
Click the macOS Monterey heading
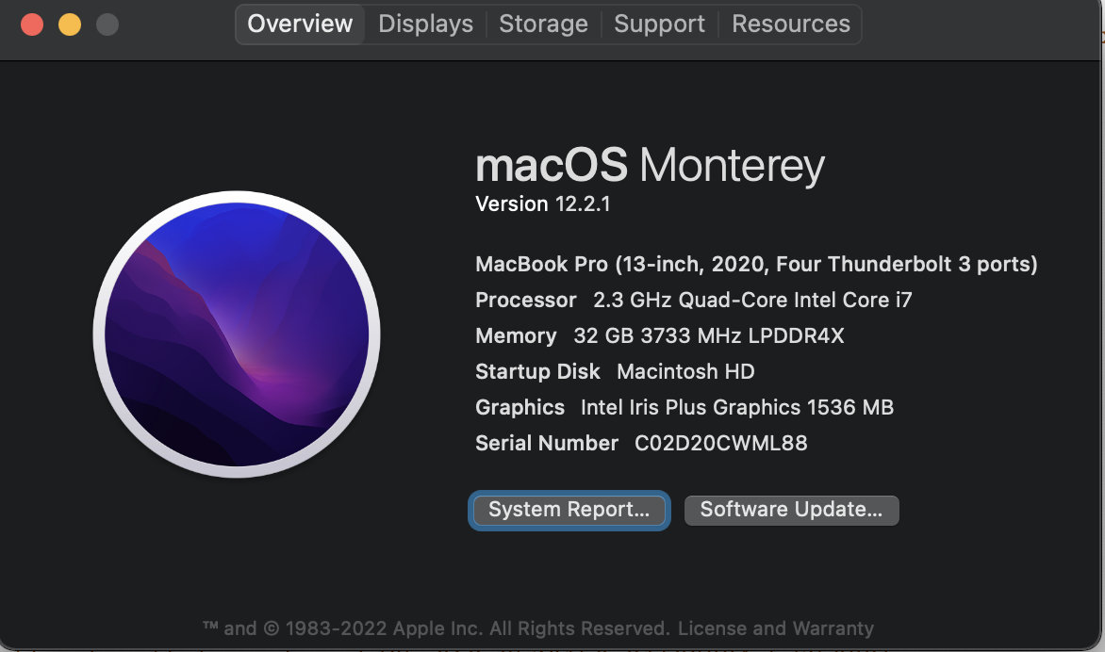point(650,166)
